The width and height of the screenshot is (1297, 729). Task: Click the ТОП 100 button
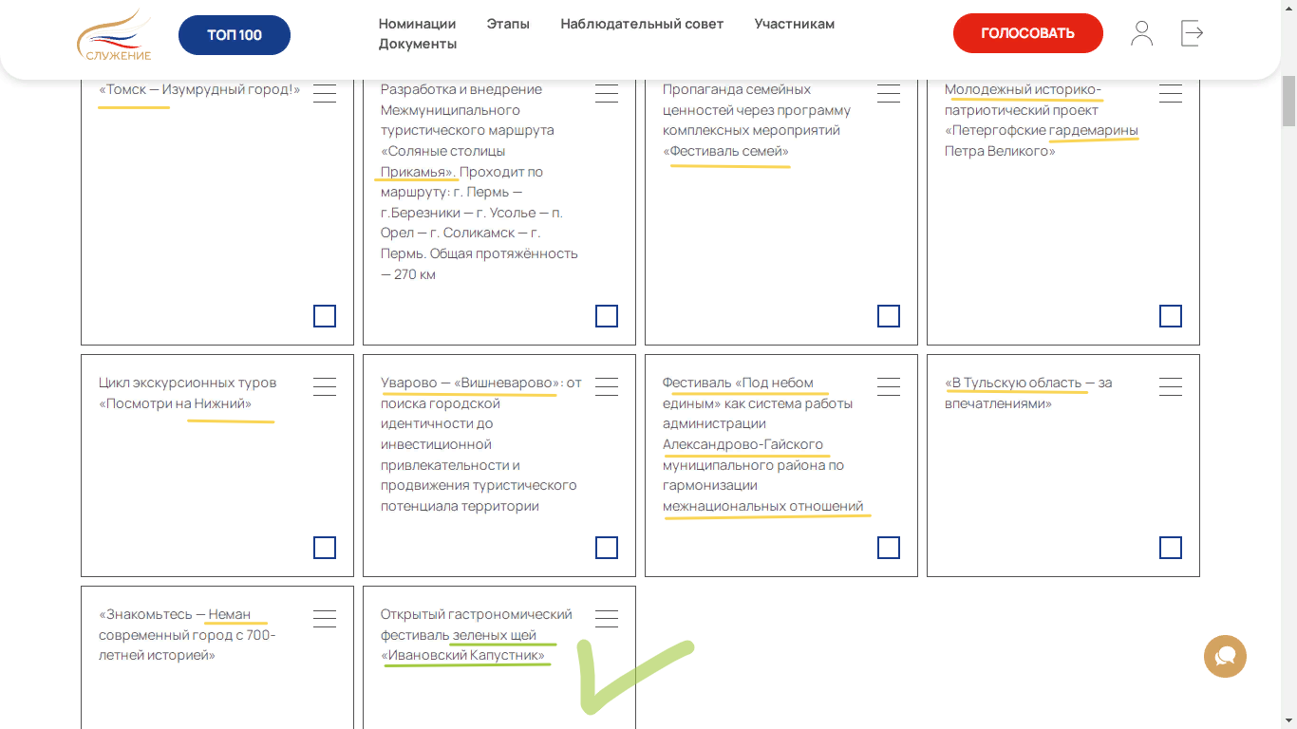(x=234, y=34)
